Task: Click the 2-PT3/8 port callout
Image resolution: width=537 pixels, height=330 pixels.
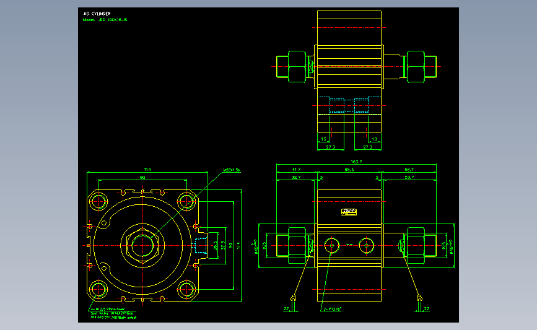Action: [332, 309]
